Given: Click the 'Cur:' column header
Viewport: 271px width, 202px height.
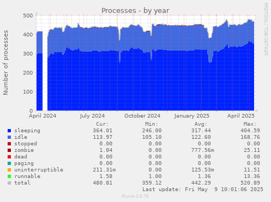Looking at the screenshot, I should 103,124.
